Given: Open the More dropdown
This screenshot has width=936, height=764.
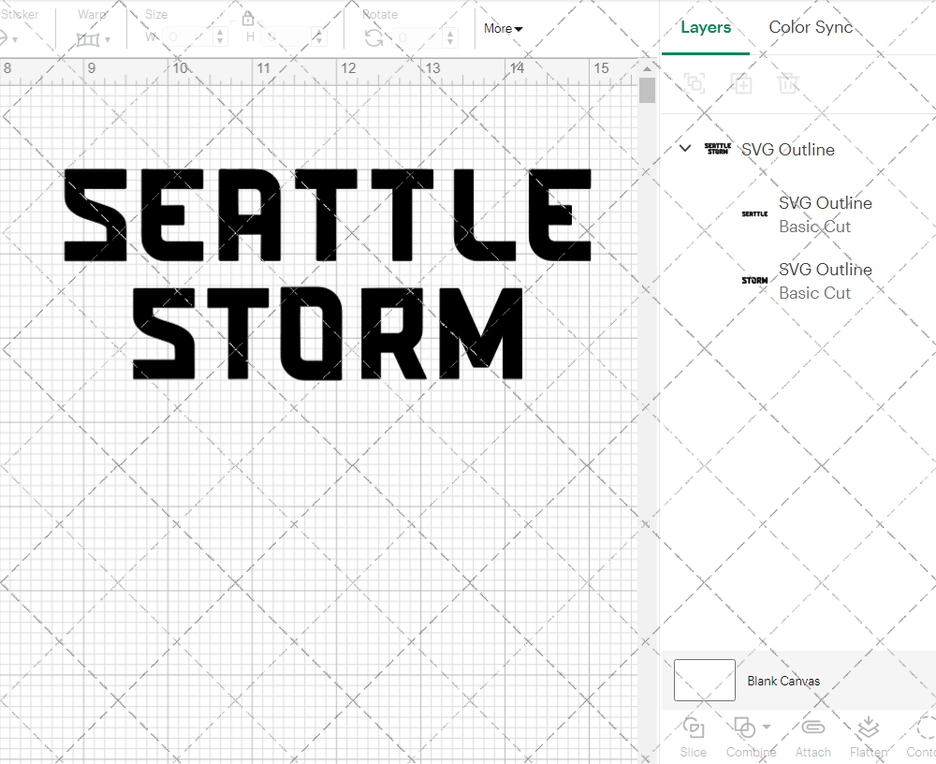Looking at the screenshot, I should pyautogui.click(x=503, y=29).
